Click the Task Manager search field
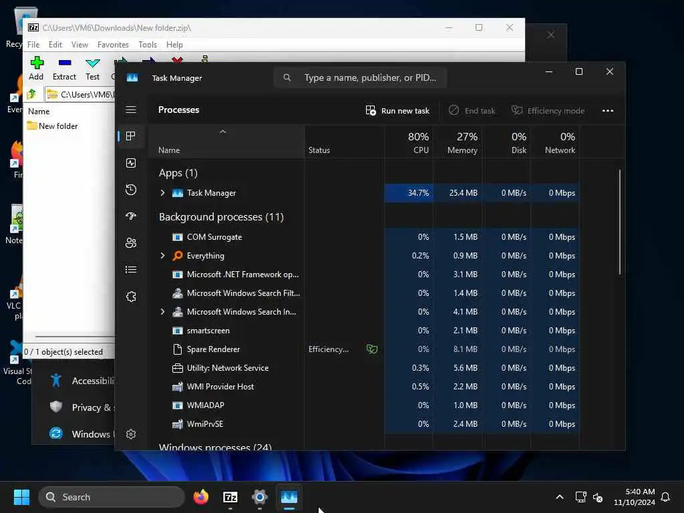This screenshot has width=684, height=513. [360, 77]
